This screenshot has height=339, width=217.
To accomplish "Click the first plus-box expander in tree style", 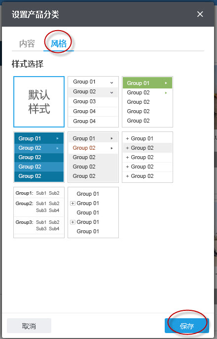I will point(73,203).
